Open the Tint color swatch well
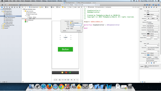Screen dimensions: 161x91 148,55
